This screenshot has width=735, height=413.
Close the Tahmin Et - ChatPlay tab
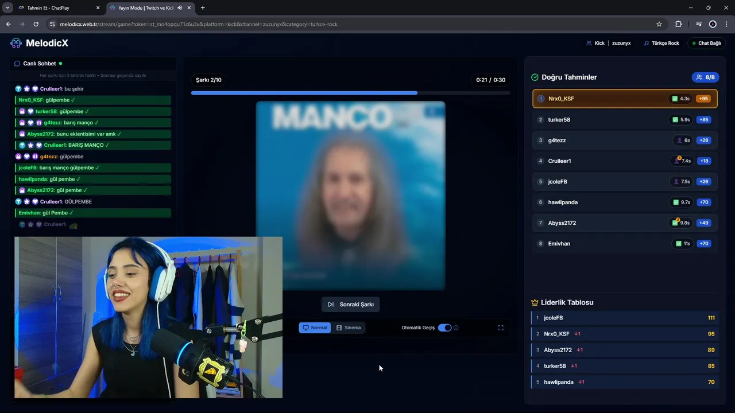click(x=98, y=7)
